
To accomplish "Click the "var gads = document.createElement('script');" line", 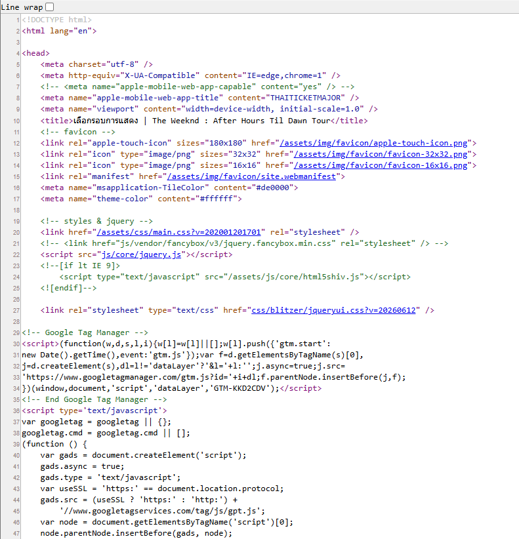I will pyautogui.click(x=144, y=455).
